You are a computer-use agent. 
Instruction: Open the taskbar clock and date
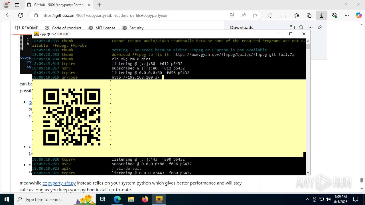pos(340,199)
